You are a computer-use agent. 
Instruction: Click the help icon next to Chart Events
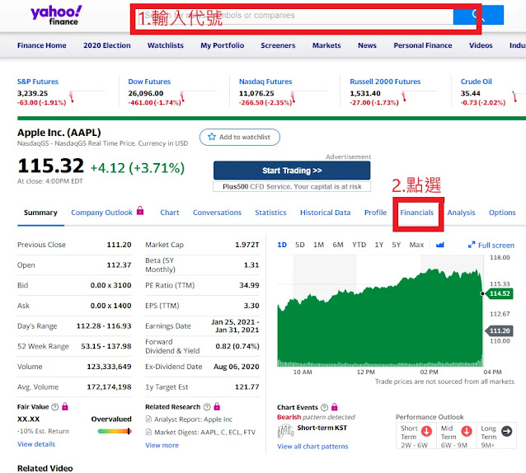(x=324, y=407)
